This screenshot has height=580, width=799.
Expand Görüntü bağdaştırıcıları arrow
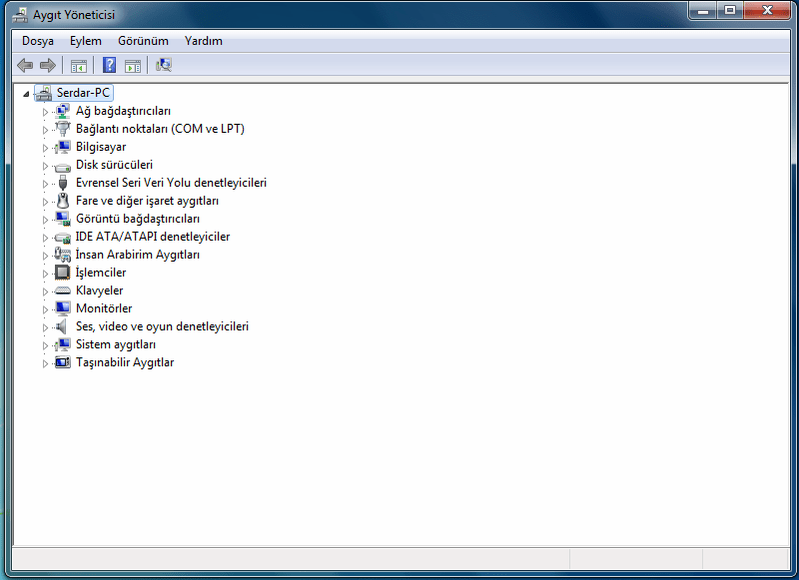click(x=45, y=220)
